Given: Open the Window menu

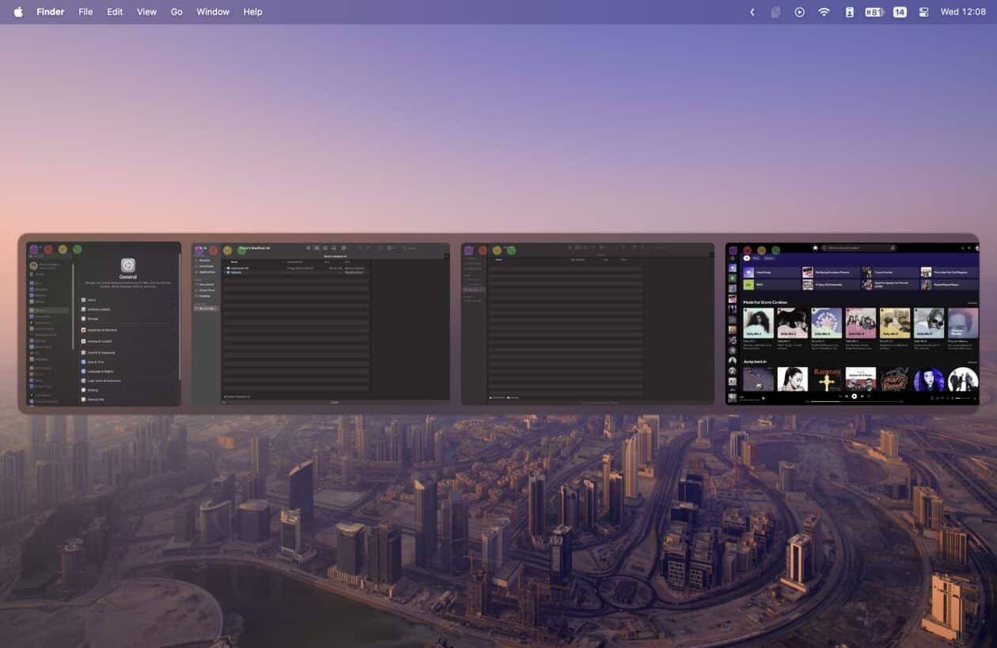Looking at the screenshot, I should pos(213,12).
